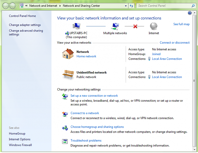Screen dimensions: 198x153
Task: Click the See full map link
Action: [x=181, y=24]
